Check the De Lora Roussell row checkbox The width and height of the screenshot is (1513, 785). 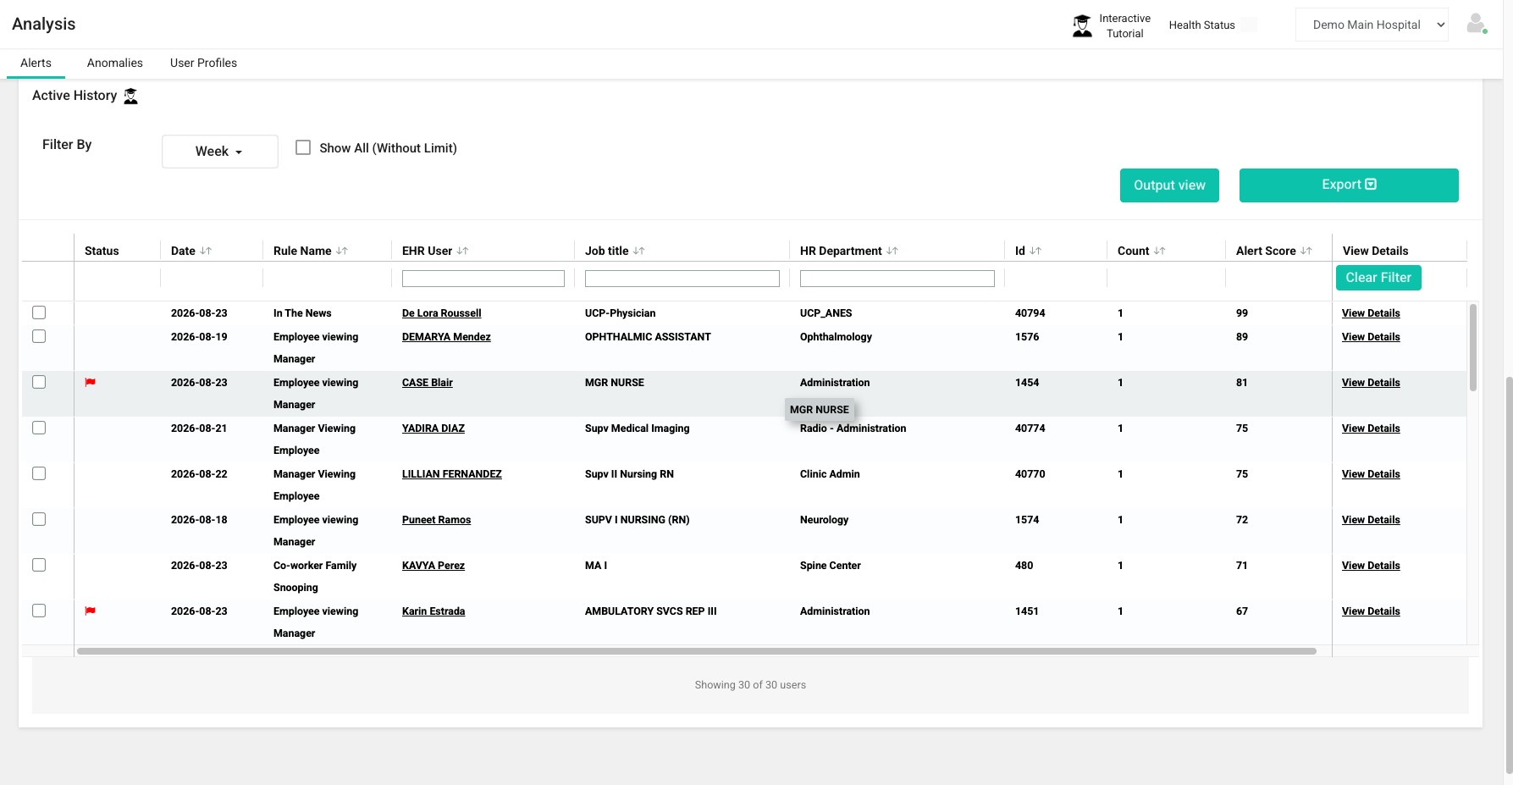39,312
